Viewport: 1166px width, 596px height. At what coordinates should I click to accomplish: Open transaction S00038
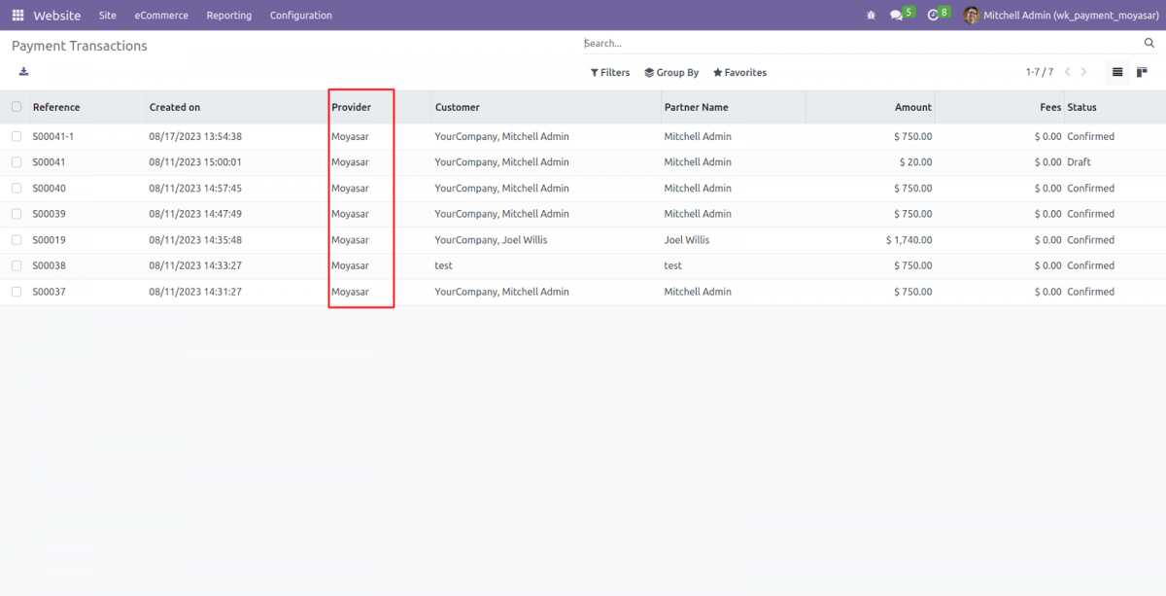[50, 265]
